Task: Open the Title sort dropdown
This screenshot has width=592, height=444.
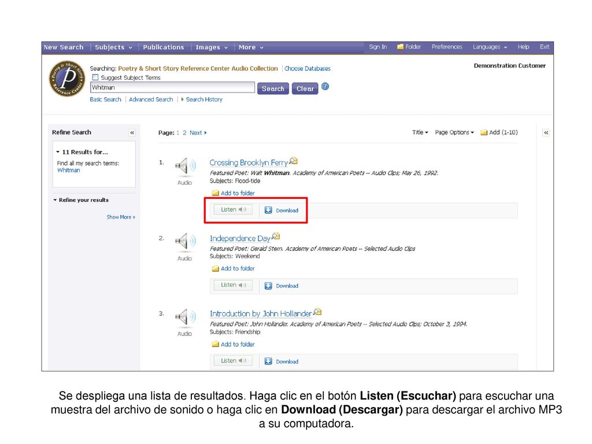Action: pos(420,132)
